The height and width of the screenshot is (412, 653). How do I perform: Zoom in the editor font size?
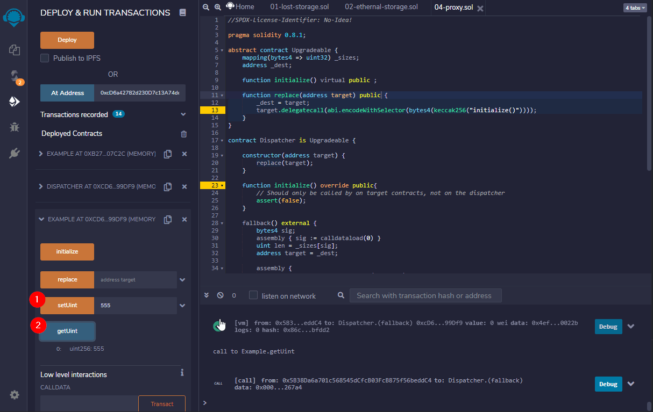tap(217, 7)
